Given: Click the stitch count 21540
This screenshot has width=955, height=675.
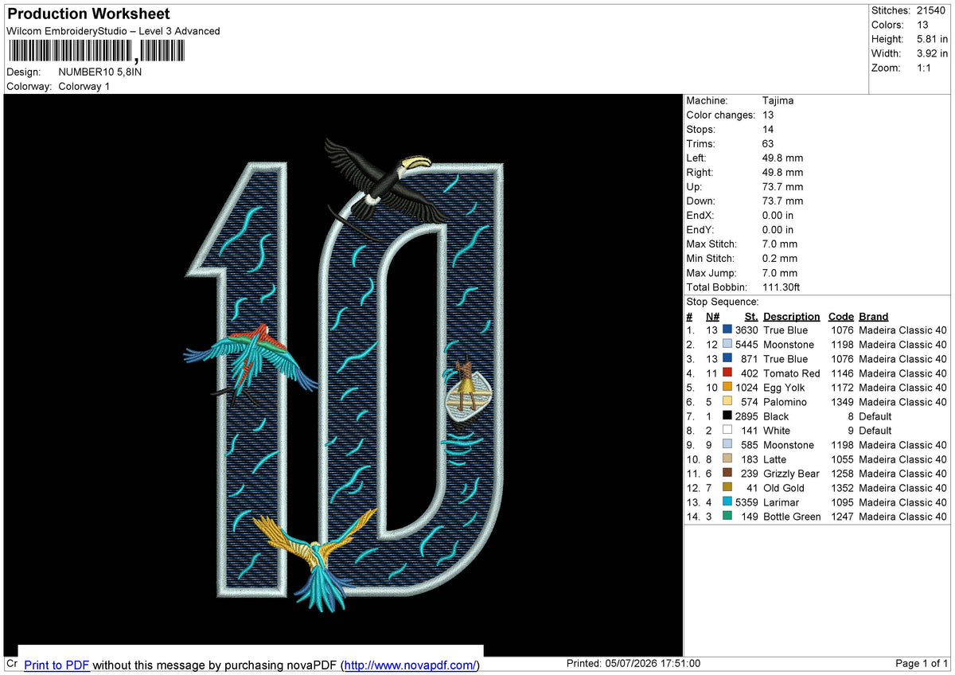Looking at the screenshot, I should coord(931,10).
